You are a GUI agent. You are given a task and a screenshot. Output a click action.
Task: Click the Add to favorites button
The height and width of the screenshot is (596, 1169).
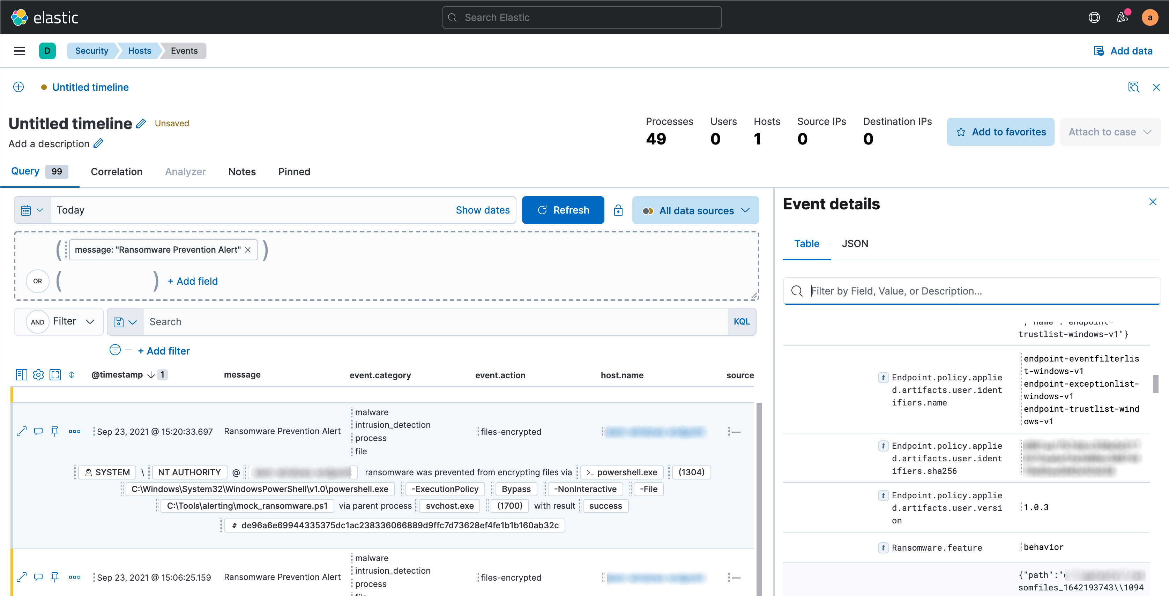tap(1000, 132)
